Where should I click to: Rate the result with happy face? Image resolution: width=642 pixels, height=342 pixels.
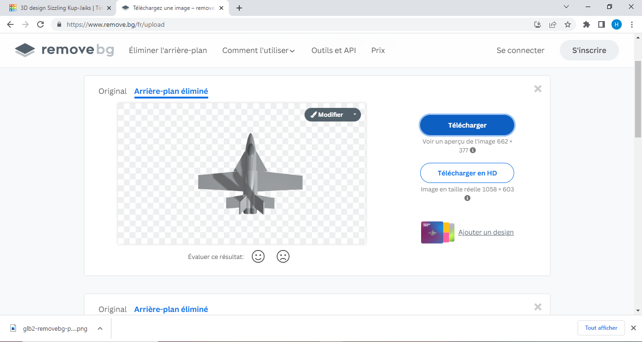(258, 257)
